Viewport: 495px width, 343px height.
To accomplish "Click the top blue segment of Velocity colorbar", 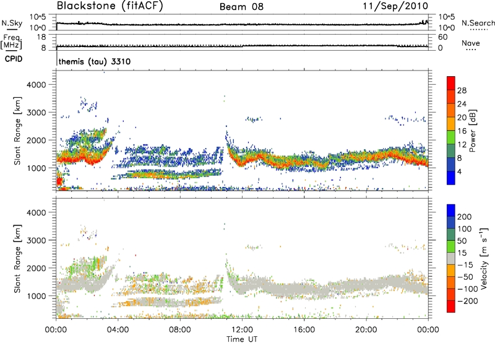I will tap(451, 211).
